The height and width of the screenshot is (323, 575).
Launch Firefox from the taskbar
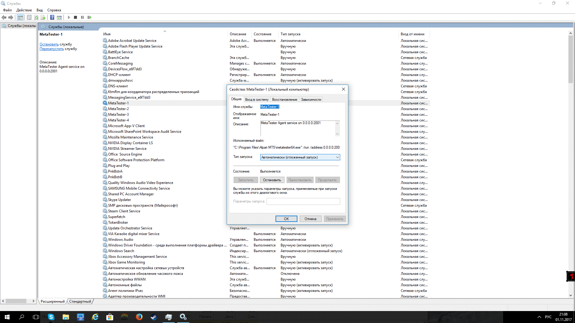pos(139,317)
